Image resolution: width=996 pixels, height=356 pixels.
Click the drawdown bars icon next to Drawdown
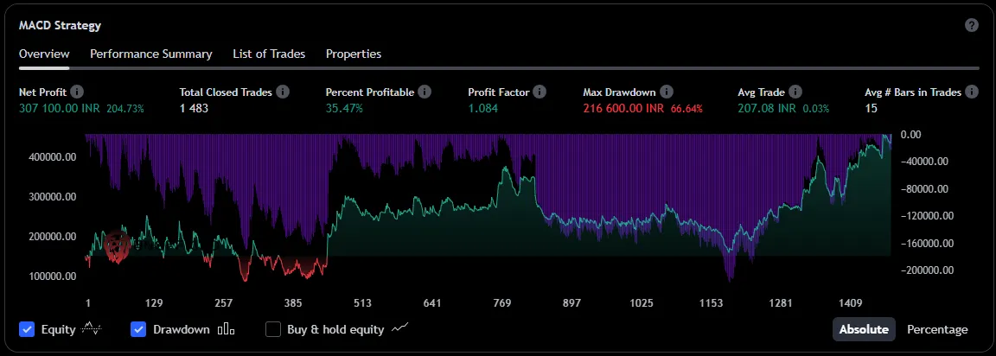(x=226, y=329)
